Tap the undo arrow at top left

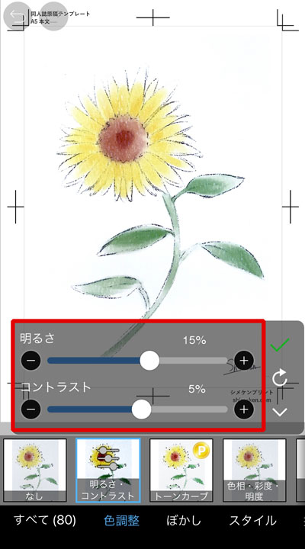[18, 17]
